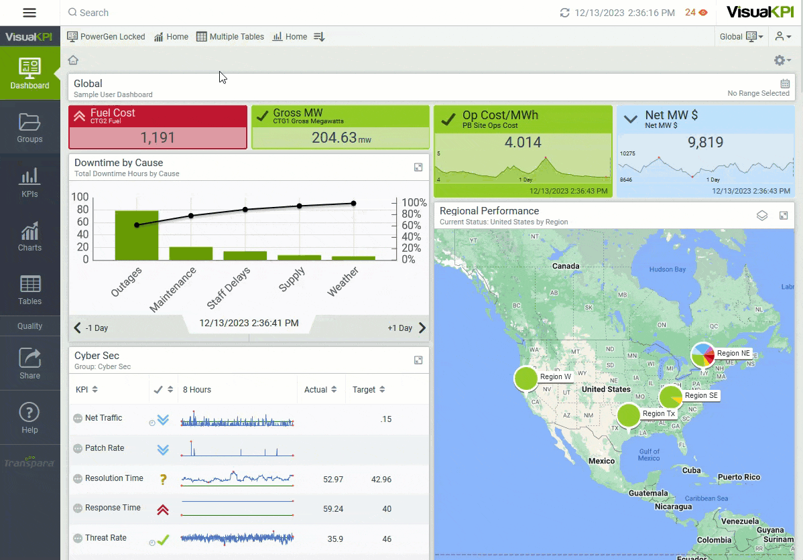Click the 8 Hours column header
803x560 pixels.
[197, 390]
